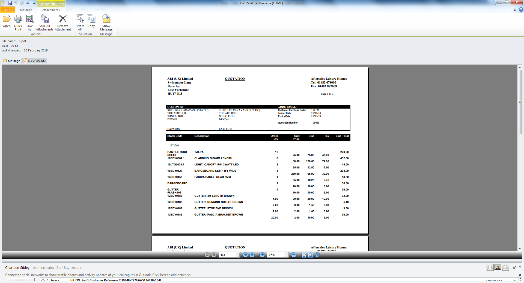The image size is (524, 283).
Task: Click the Redo icon in the Quick Access Toolbar
Action: point(22,3)
